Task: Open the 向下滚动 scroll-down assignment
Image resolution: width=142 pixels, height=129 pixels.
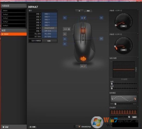Action: 49,36
